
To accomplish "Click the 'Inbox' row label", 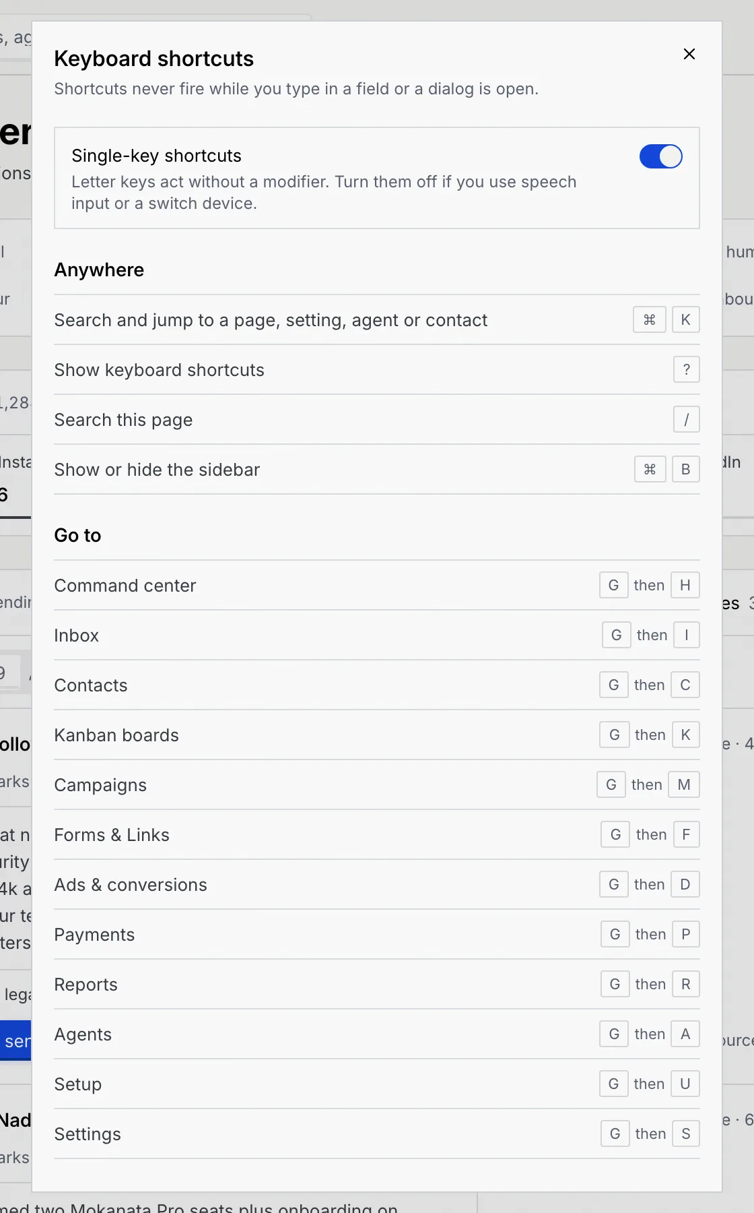I will (76, 635).
